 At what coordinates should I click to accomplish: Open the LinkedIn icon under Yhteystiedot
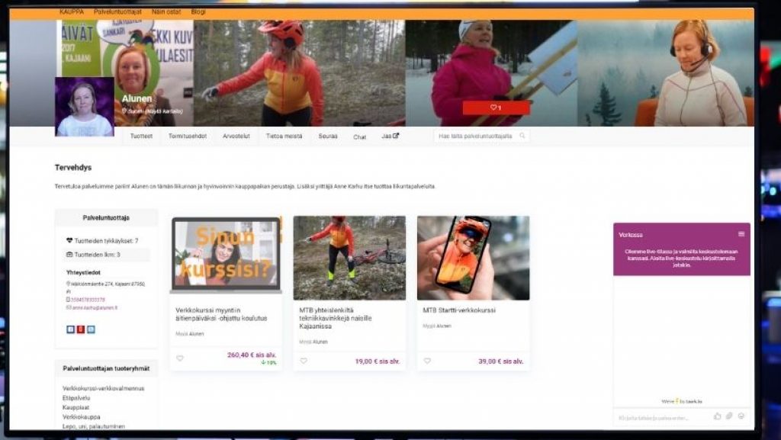(x=92, y=329)
